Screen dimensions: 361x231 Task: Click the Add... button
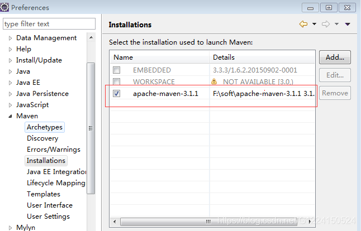(335, 57)
